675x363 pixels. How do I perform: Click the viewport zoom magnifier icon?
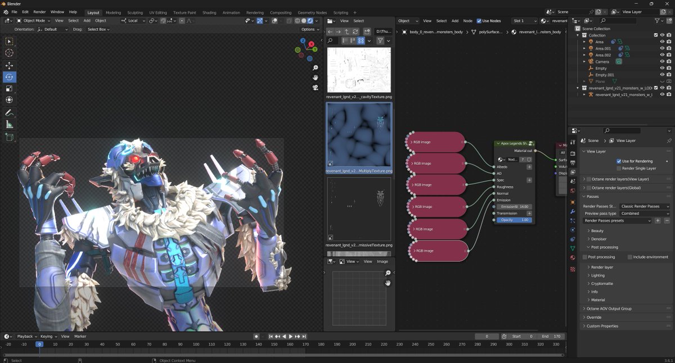(x=316, y=68)
